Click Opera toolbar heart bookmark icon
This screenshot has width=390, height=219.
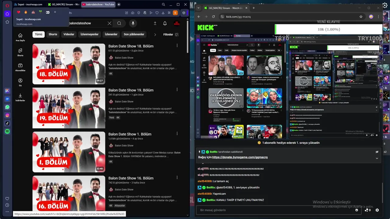[x=157, y=13]
